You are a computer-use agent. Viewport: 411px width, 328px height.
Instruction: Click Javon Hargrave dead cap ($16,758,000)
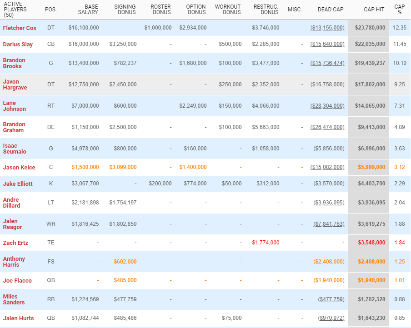click(327, 84)
